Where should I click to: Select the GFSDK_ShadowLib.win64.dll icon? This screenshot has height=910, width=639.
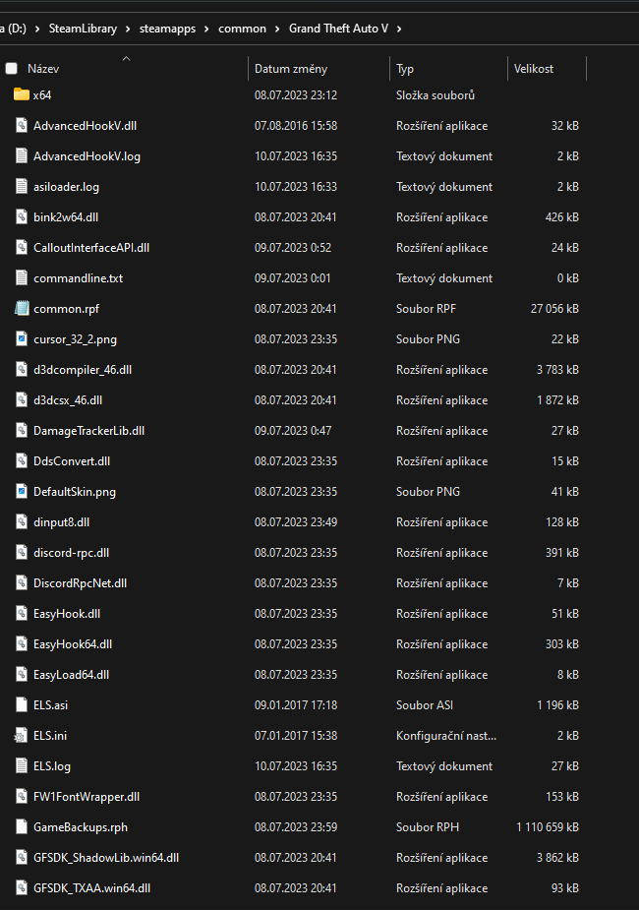(x=22, y=857)
